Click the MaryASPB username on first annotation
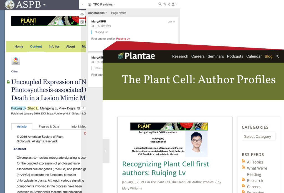This screenshot has width=284, height=193. coord(98,21)
